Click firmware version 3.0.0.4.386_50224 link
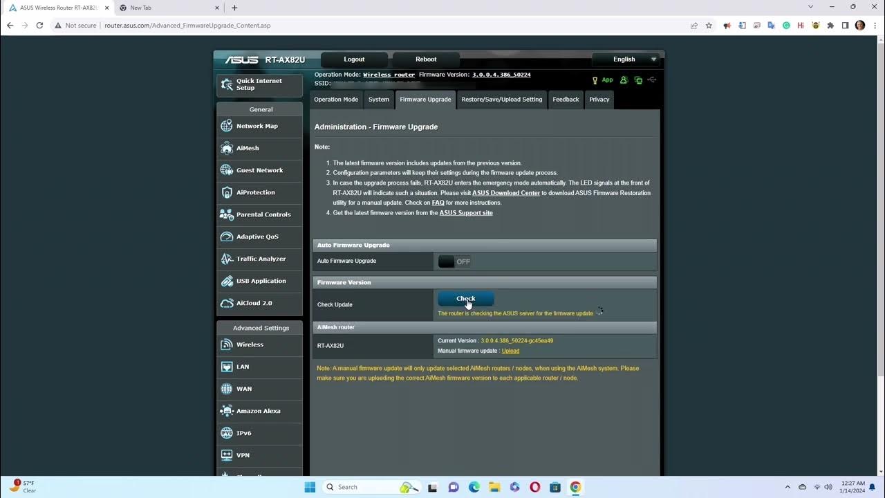This screenshot has height=498, width=885. (502, 75)
